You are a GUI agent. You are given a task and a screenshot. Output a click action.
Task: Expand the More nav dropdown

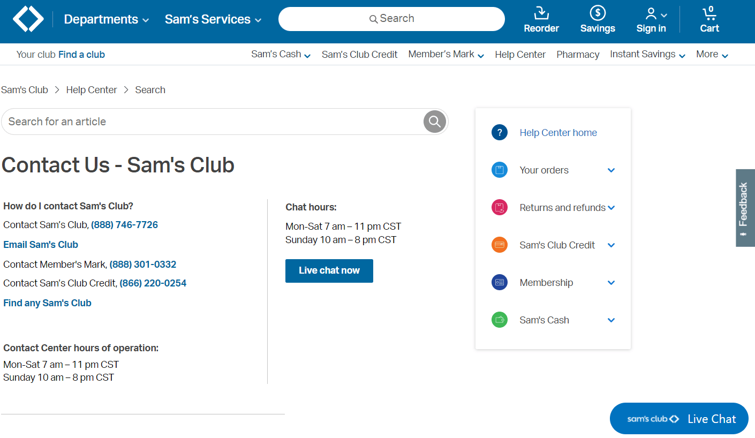[x=712, y=55]
